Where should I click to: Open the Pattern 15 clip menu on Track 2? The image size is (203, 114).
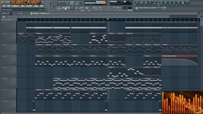[x=126, y=33]
